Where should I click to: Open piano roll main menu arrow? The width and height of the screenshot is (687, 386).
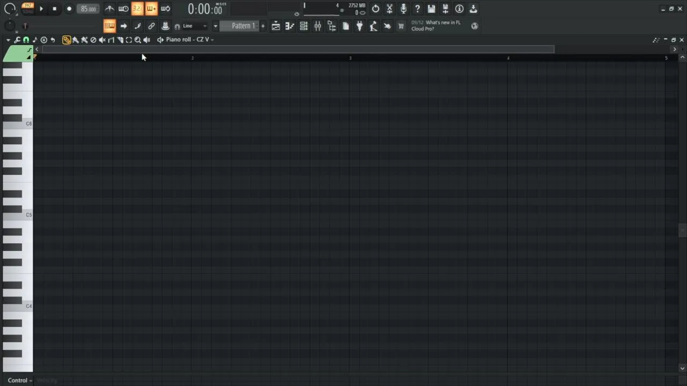(8, 40)
